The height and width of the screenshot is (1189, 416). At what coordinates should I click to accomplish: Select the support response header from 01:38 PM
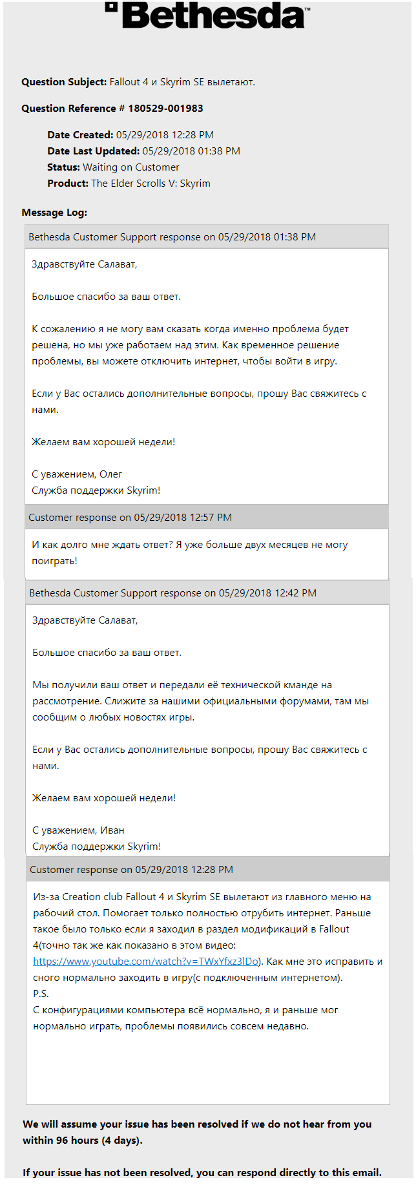pos(172,237)
